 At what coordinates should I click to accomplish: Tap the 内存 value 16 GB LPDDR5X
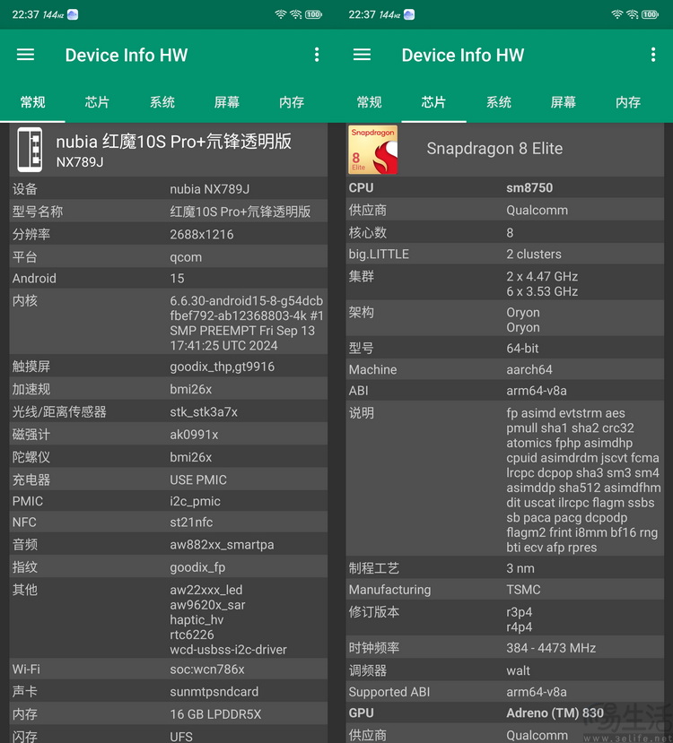pyautogui.click(x=215, y=714)
